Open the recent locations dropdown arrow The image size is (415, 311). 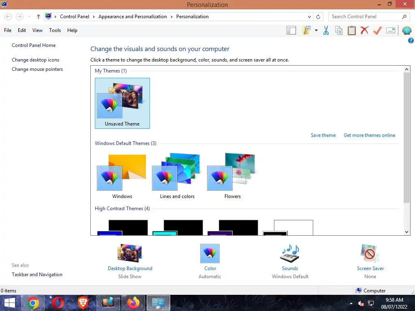pos(29,17)
